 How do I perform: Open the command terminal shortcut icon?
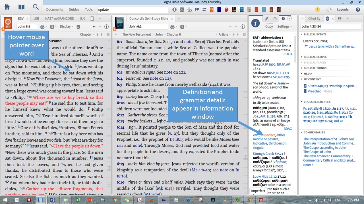pyautogui.click(x=182, y=9)
